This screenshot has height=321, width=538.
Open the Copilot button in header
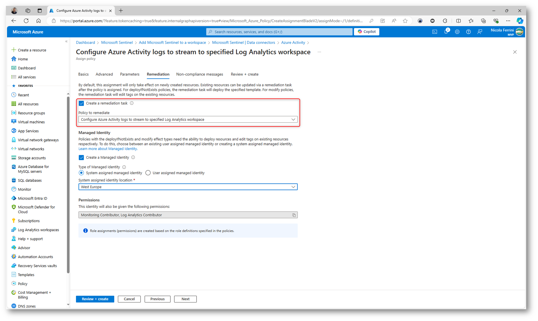[x=366, y=32]
